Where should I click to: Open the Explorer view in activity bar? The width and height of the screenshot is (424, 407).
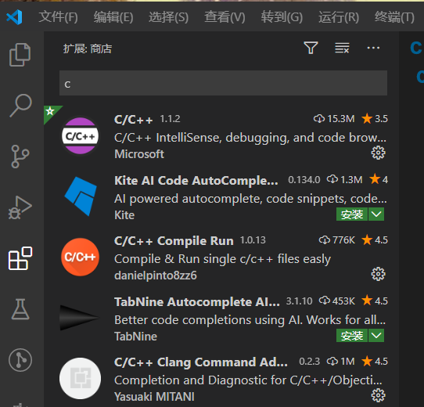pyautogui.click(x=20, y=55)
